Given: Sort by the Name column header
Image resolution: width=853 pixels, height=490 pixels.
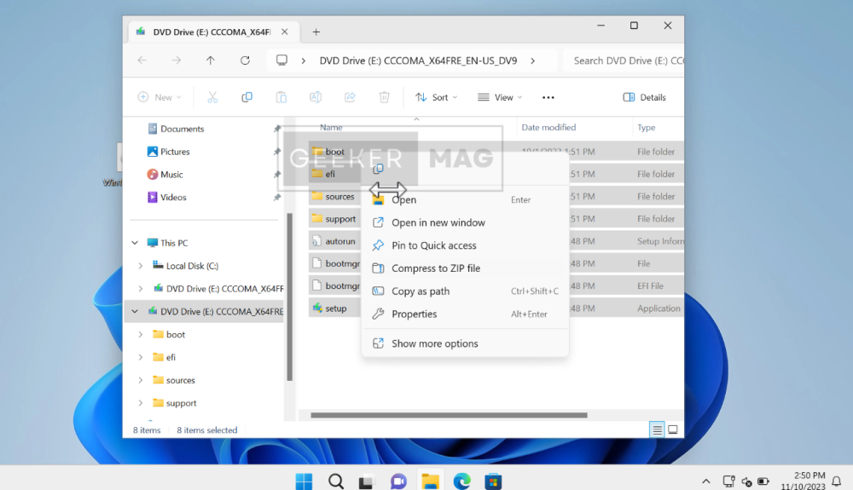Looking at the screenshot, I should coord(331,128).
